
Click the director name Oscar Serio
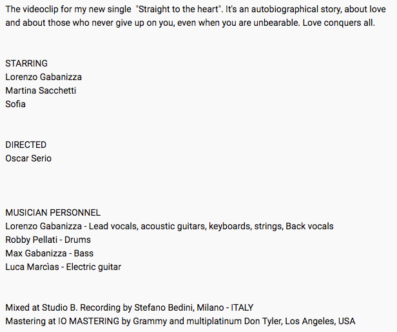pos(28,158)
